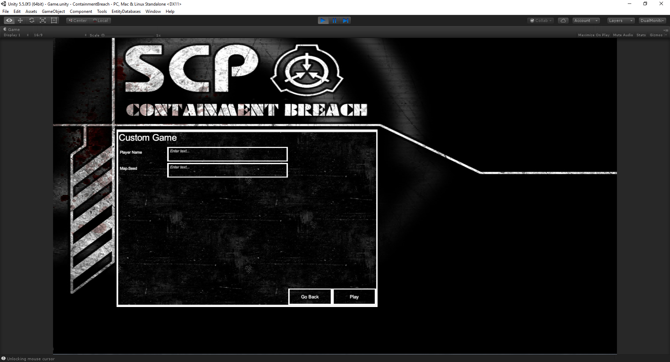Select the Rect transform tool
Screen dimensions: 670x362
pos(54,21)
